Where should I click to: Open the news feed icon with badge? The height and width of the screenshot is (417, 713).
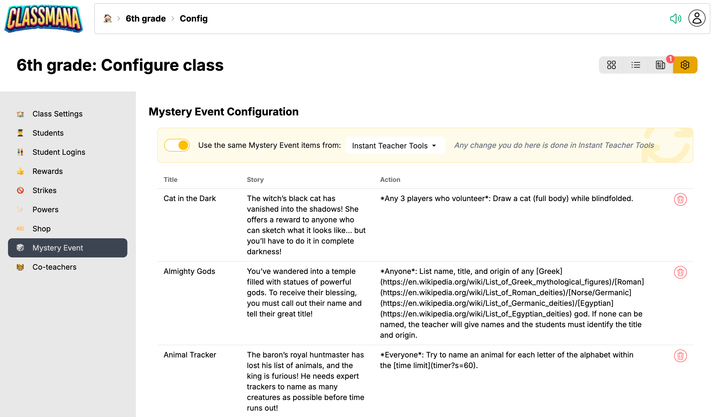(660, 65)
